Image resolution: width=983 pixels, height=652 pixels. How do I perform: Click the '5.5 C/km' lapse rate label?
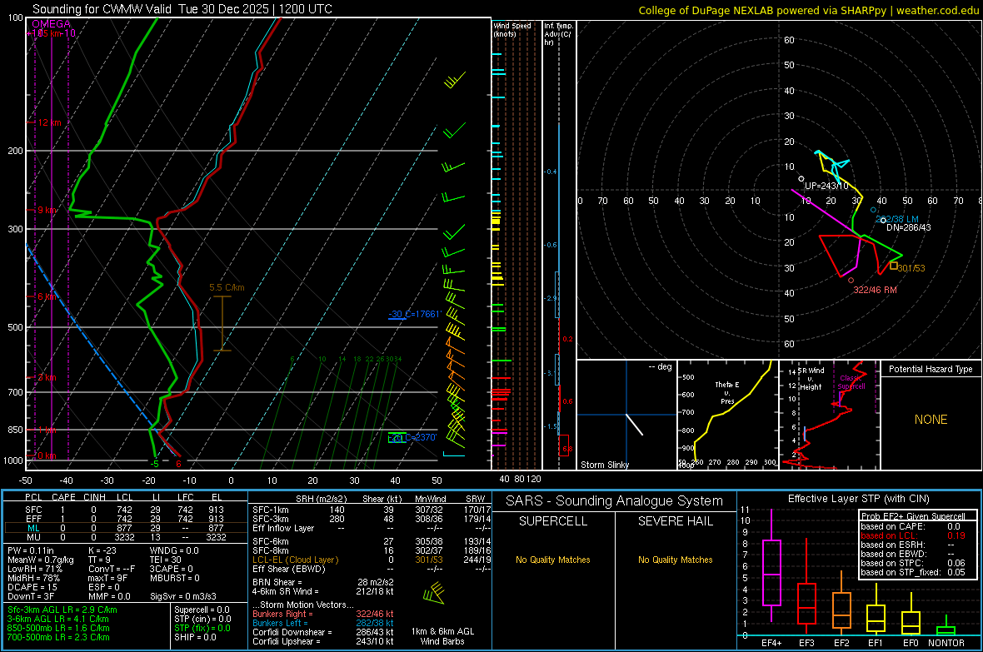[227, 288]
